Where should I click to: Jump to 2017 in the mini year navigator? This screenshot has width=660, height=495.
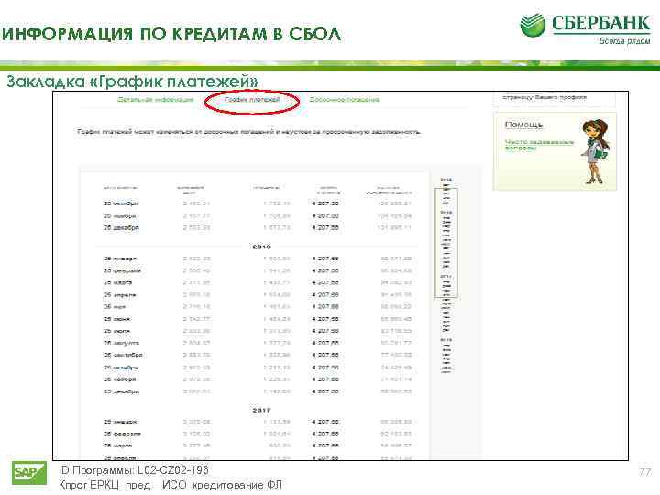[445, 277]
